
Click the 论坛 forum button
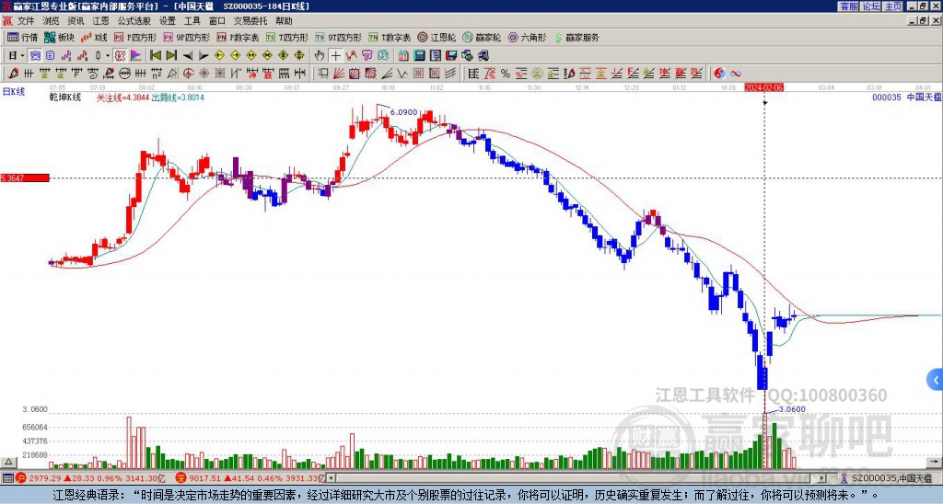pos(871,6)
